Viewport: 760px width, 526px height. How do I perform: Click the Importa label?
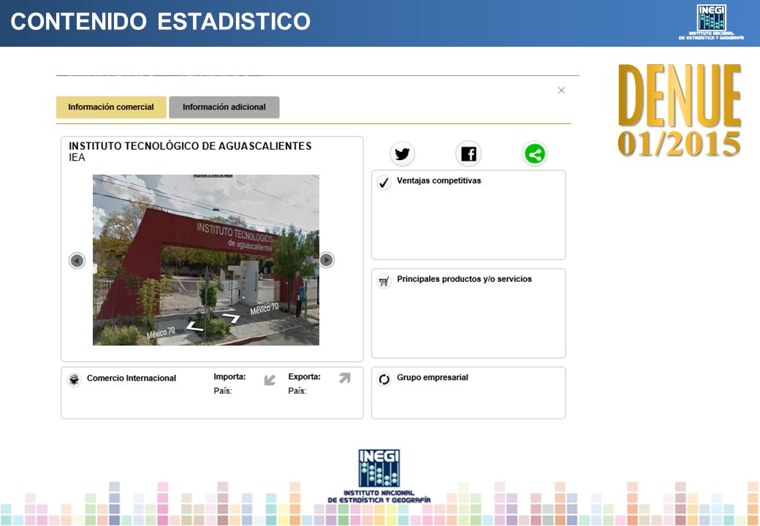point(229,376)
